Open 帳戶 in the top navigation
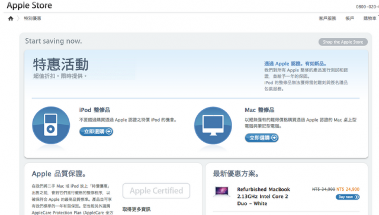Viewport: 379px width, 215px height. click(349, 18)
